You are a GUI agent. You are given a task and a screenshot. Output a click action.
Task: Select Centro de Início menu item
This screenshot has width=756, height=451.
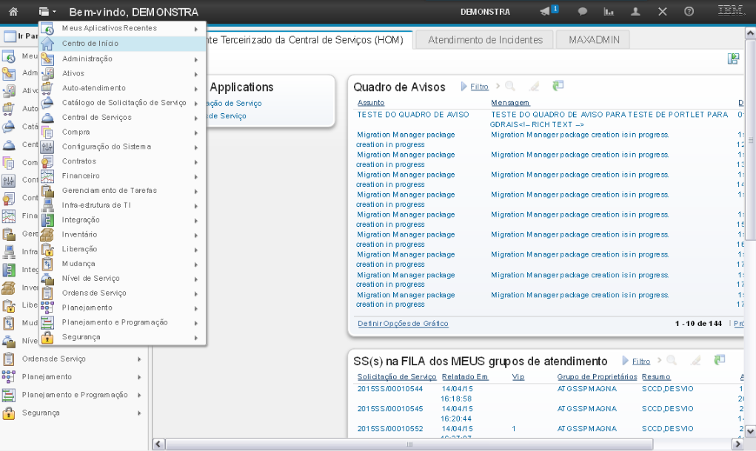point(90,44)
